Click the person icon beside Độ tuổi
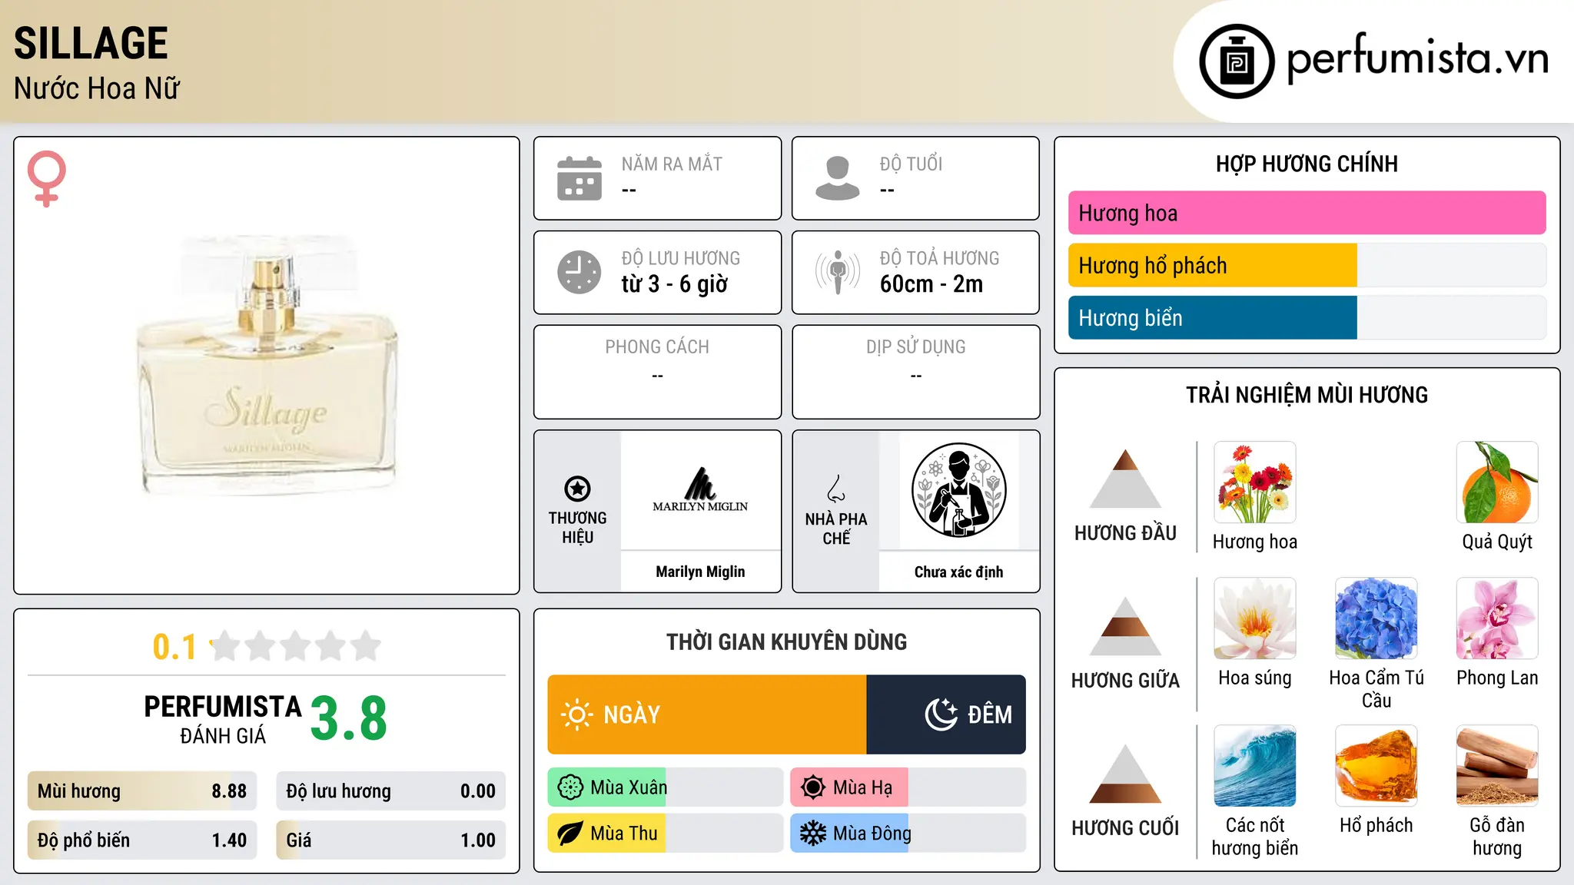Screen dimensions: 1574x885 click(838, 178)
